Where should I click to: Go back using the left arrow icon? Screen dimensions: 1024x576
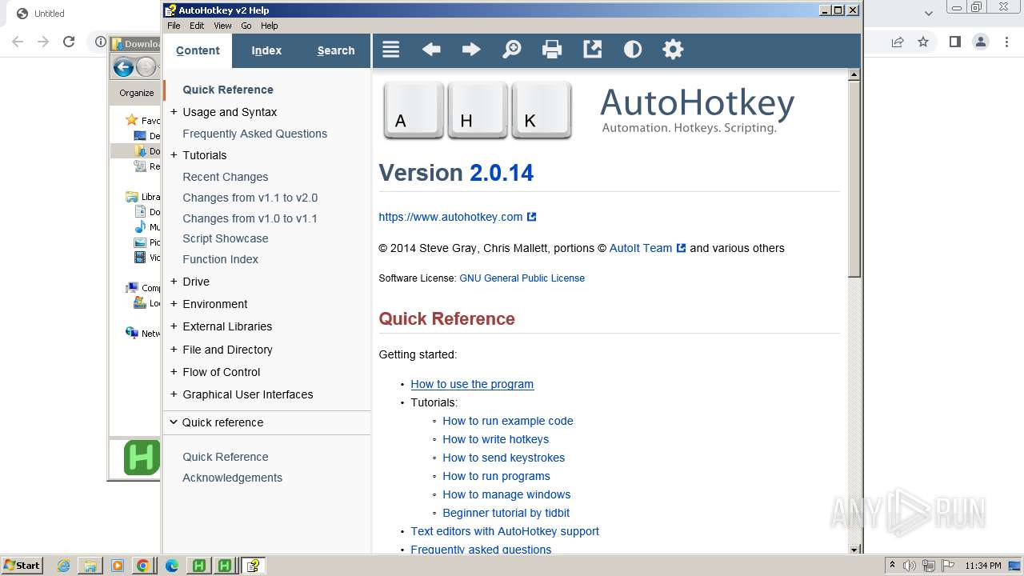click(431, 50)
